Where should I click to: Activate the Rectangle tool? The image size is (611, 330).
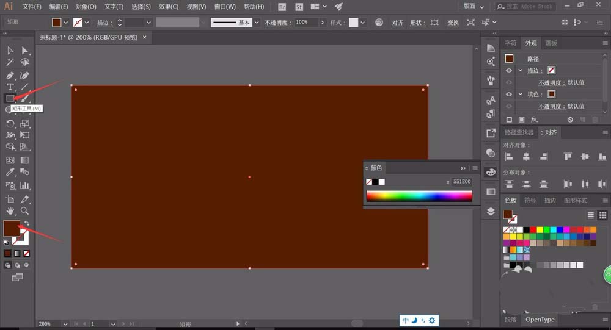pos(10,98)
